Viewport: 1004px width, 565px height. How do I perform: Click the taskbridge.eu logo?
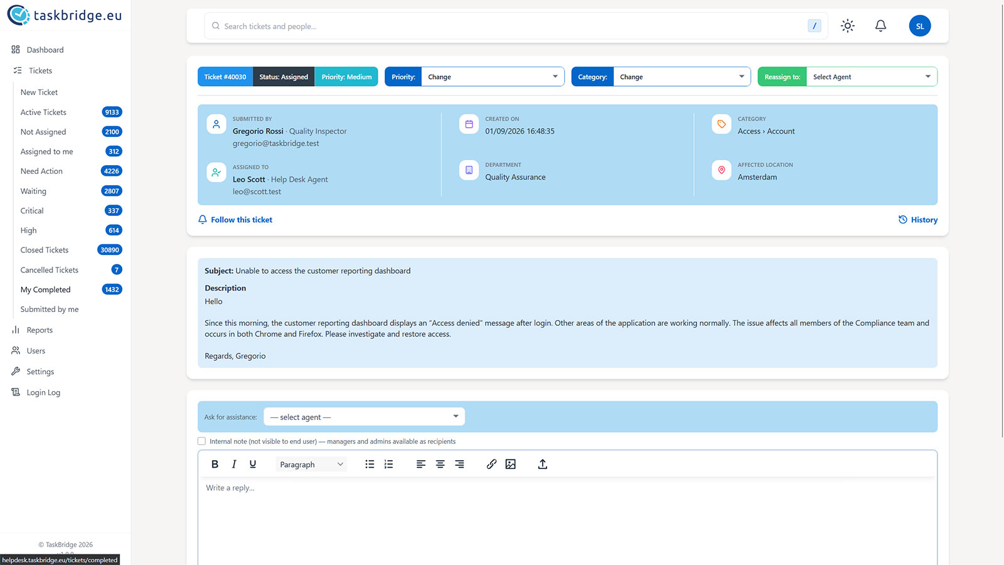[x=64, y=15]
